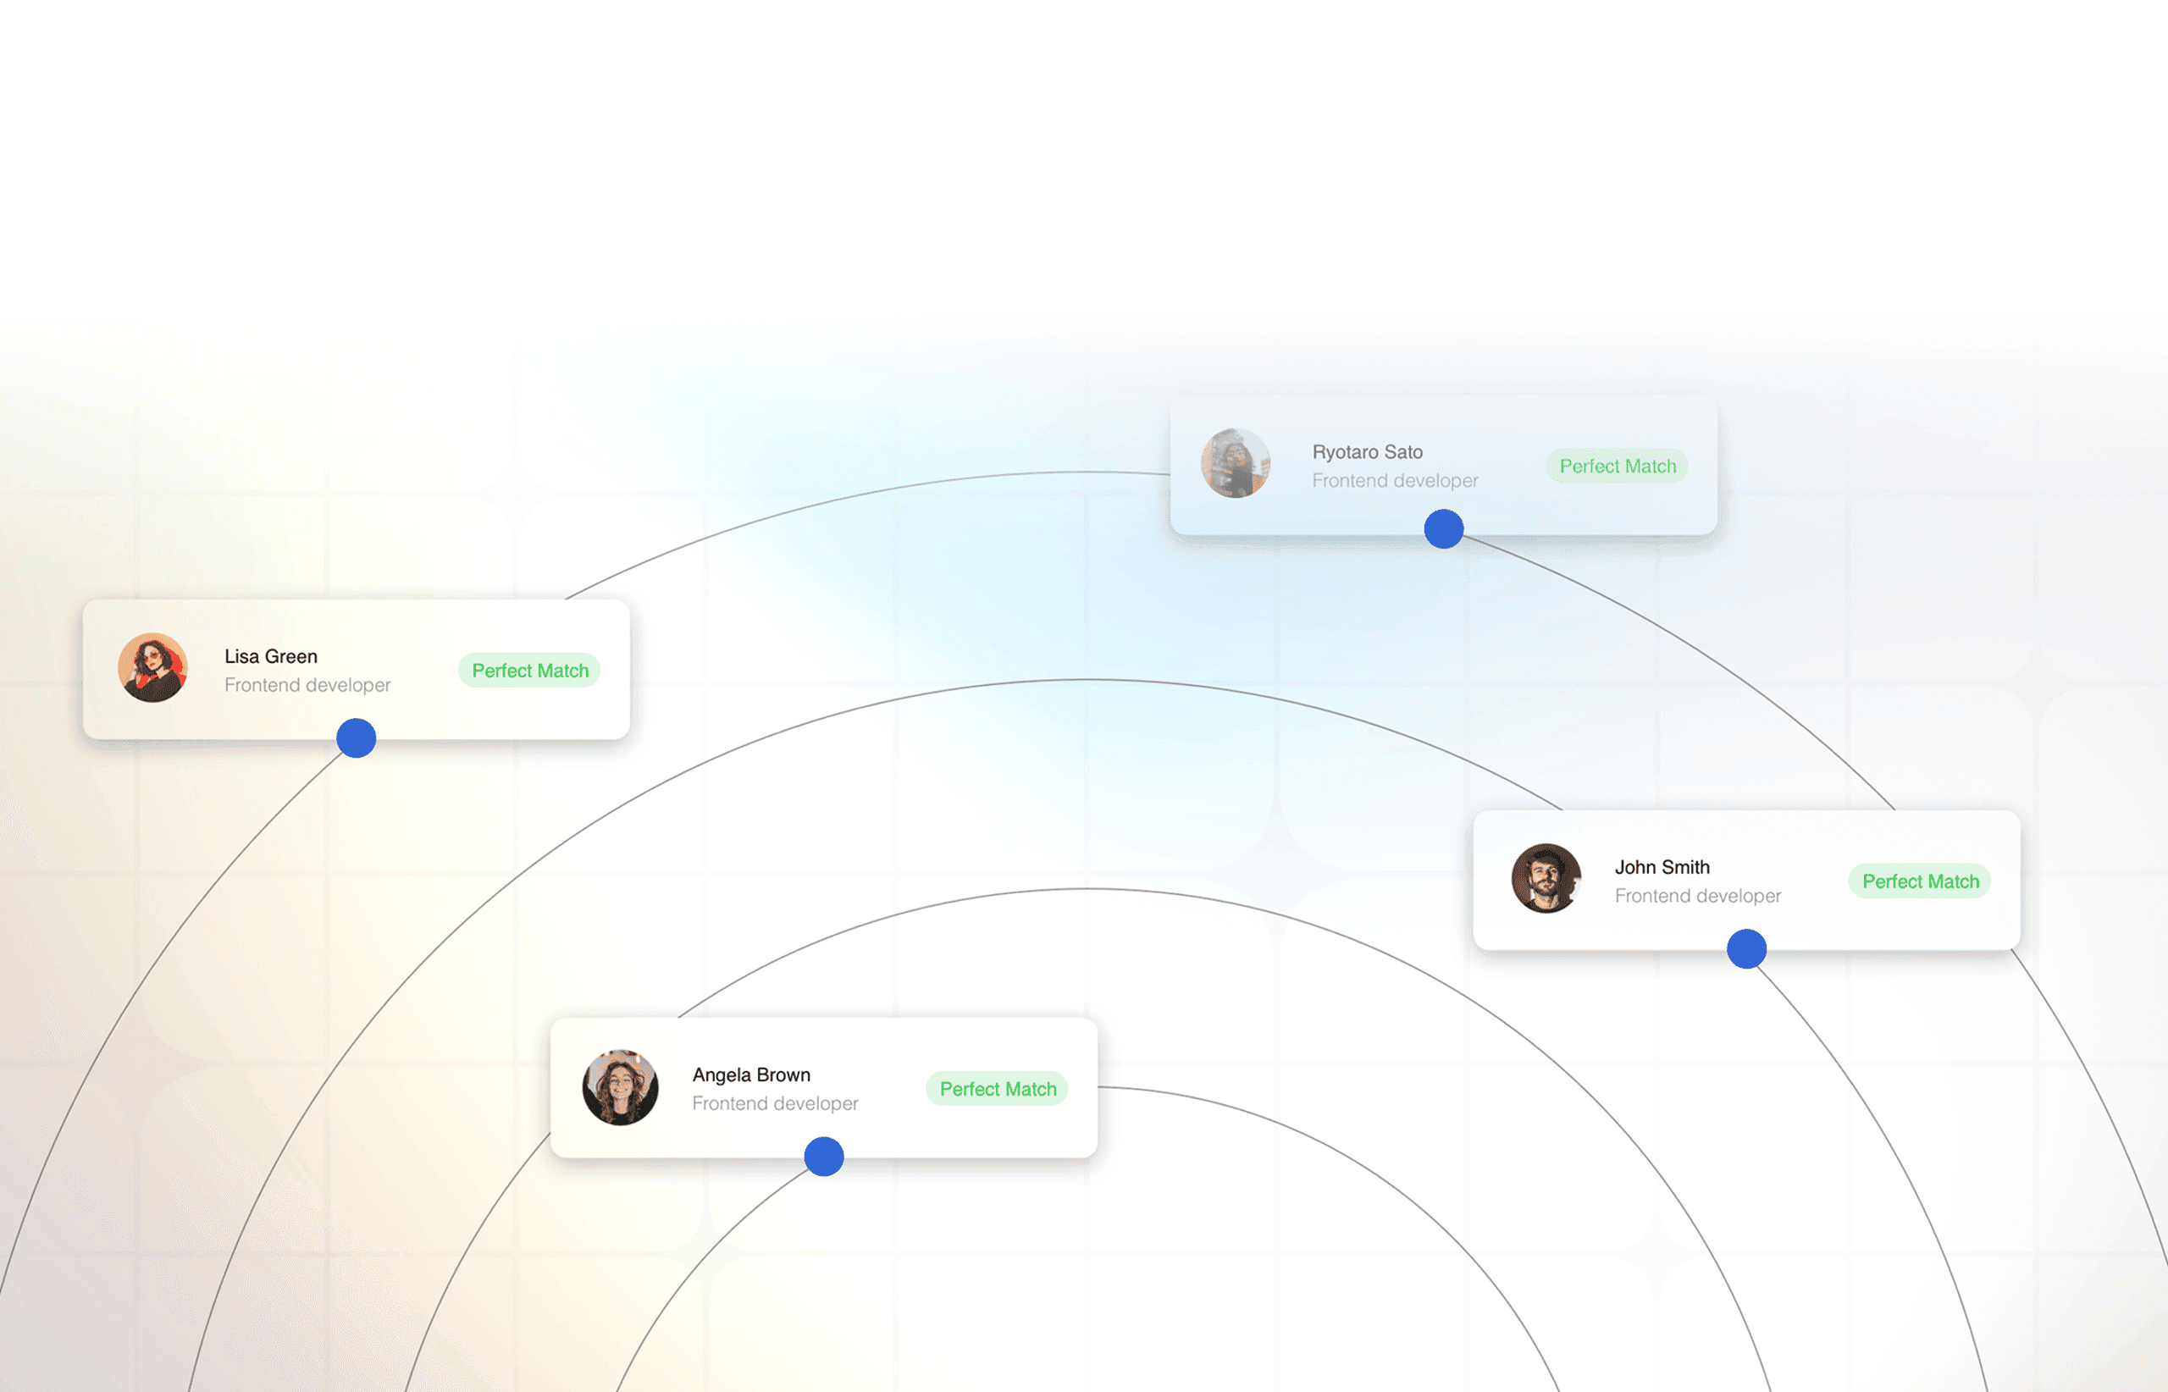
Task: Open Ryotaro Sato's profile photo
Action: click(x=1236, y=463)
